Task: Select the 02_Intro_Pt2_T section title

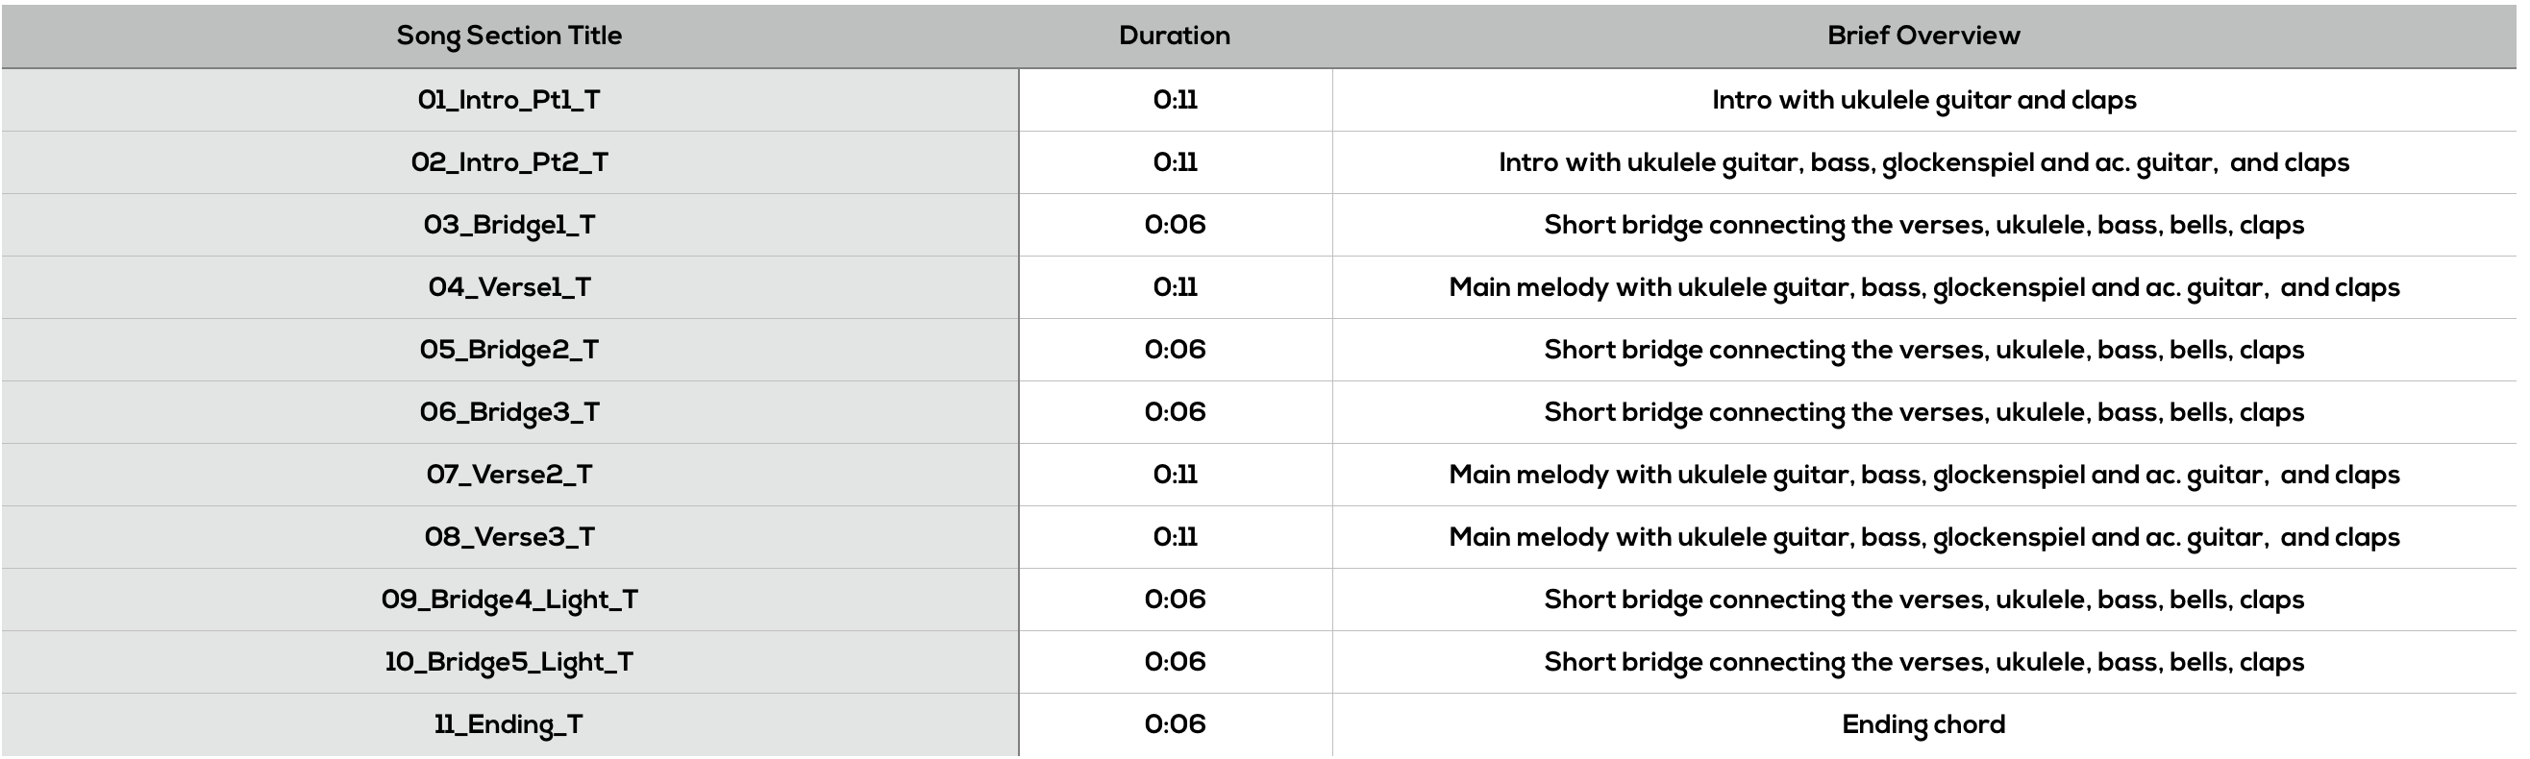Action: [x=508, y=162]
